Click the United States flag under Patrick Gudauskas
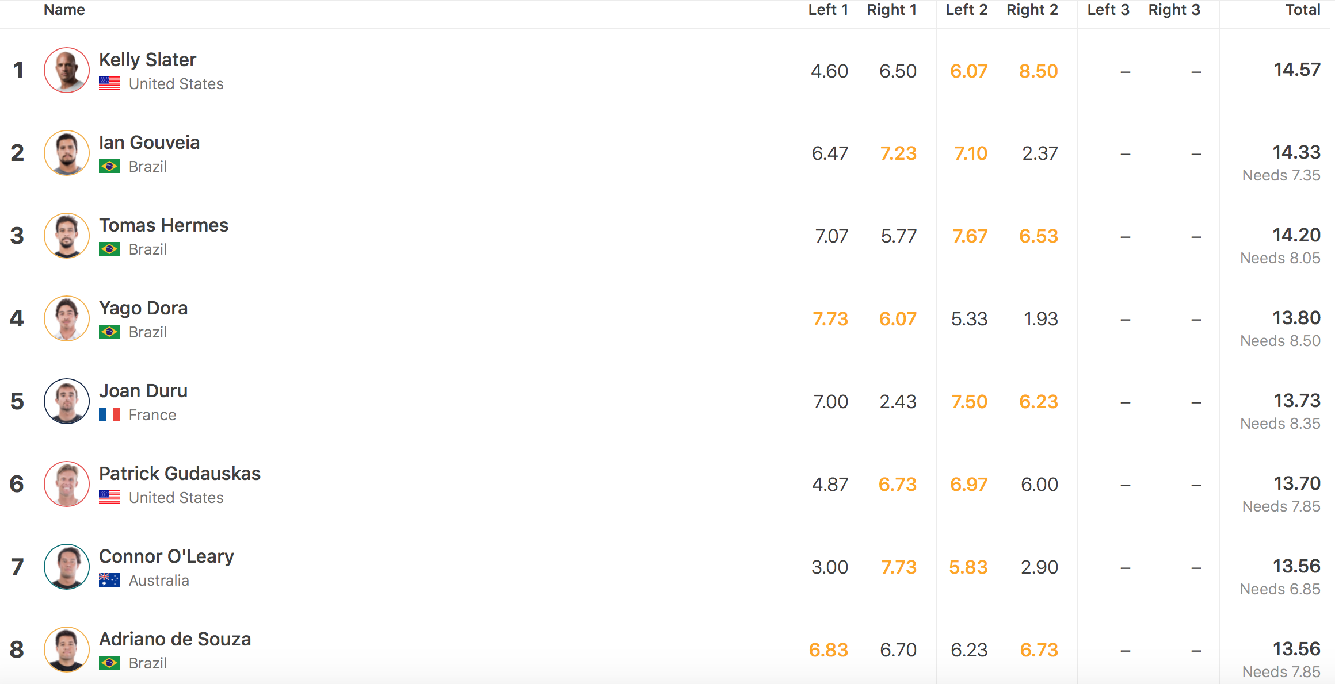The width and height of the screenshot is (1335, 684). click(x=109, y=498)
